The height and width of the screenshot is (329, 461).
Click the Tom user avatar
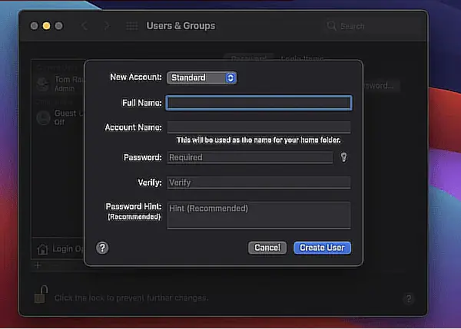click(x=43, y=84)
